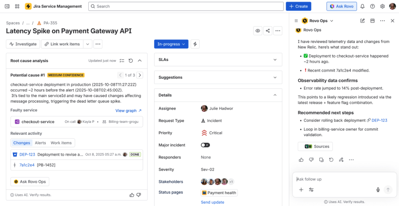Thumbs up the Rovo Ops response
The height and width of the screenshot is (206, 399).
coord(301,160)
